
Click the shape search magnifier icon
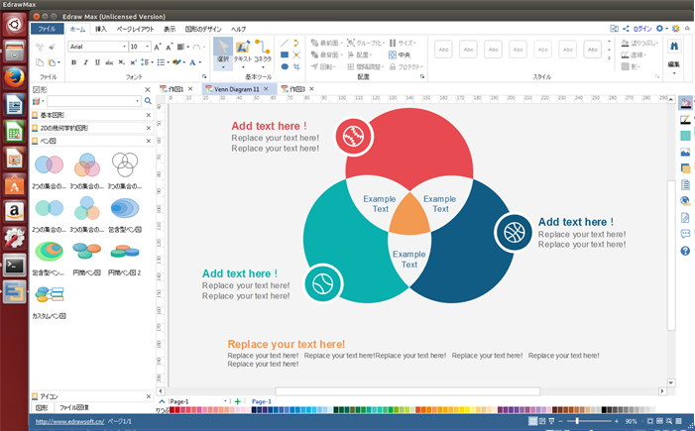click(x=148, y=101)
